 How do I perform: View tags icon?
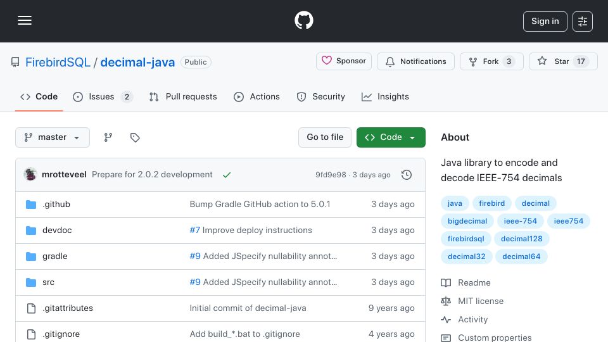coord(135,137)
